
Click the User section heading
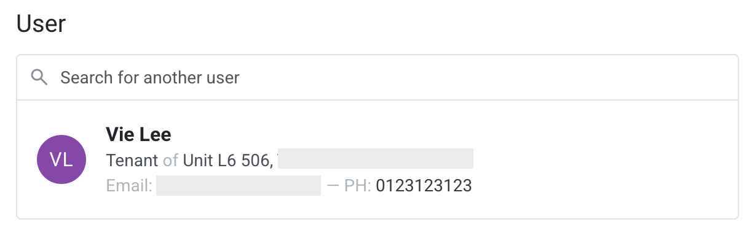point(41,24)
